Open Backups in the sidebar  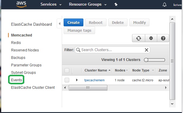point(18,57)
